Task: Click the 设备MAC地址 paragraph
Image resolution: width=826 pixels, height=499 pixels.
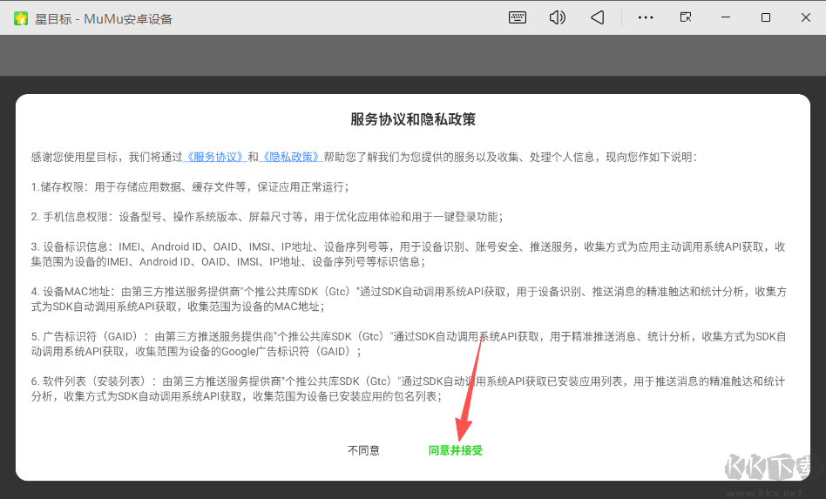Action: tap(408, 299)
